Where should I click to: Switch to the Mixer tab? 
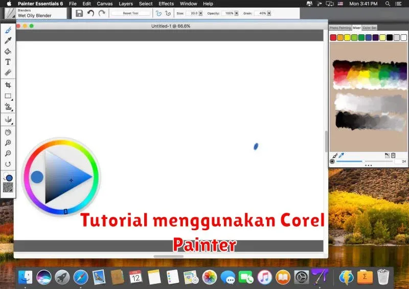coord(356,28)
